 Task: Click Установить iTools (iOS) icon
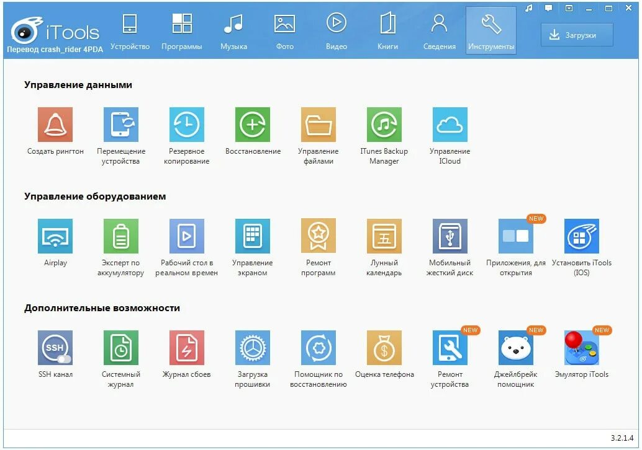(x=581, y=236)
